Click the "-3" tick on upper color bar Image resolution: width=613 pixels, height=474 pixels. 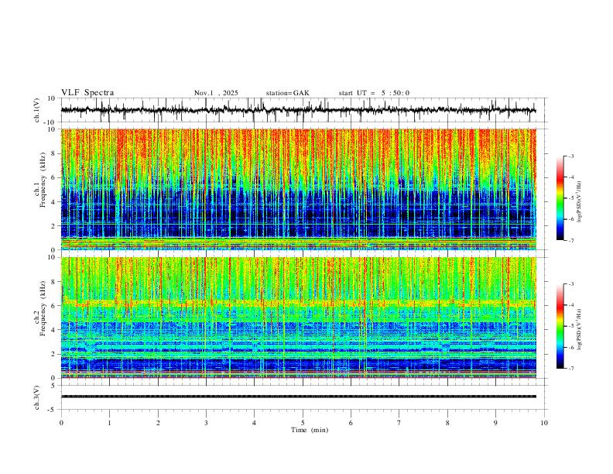tap(570, 156)
